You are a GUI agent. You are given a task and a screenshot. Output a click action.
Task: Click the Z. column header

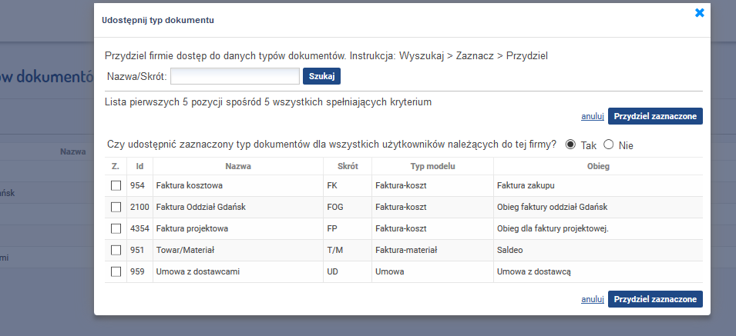click(x=116, y=166)
